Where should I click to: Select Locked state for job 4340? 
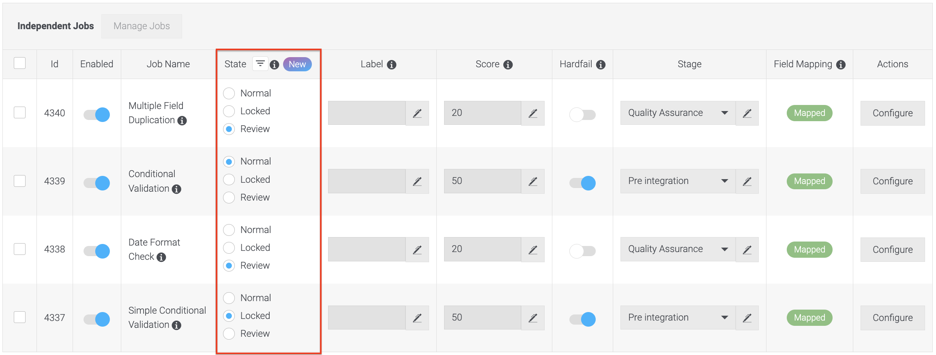[x=229, y=111]
